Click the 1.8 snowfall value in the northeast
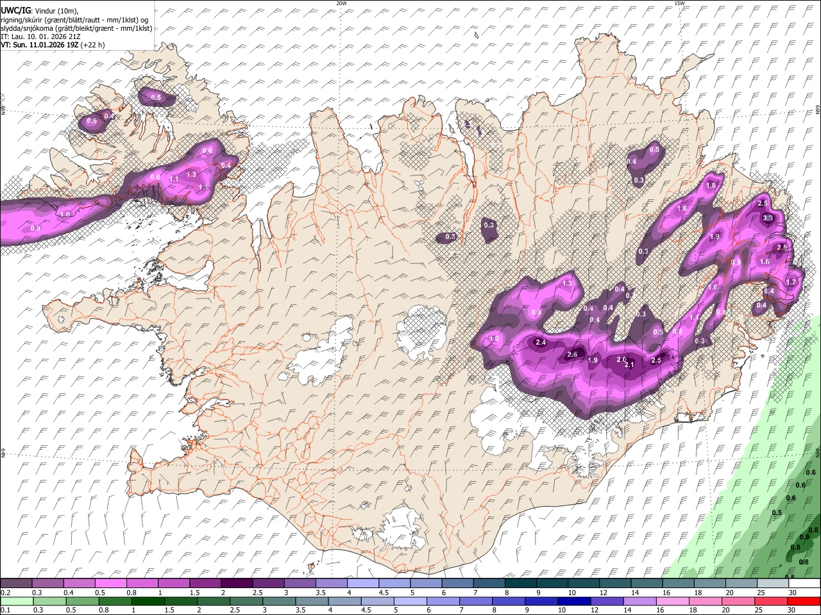This screenshot has height=615, width=821. [711, 186]
